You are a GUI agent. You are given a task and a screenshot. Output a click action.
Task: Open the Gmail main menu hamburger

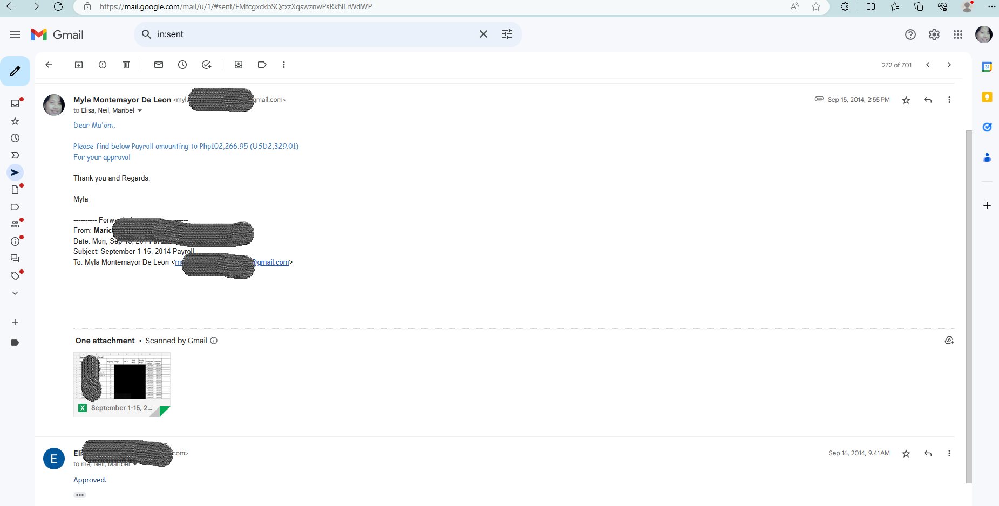tap(15, 34)
